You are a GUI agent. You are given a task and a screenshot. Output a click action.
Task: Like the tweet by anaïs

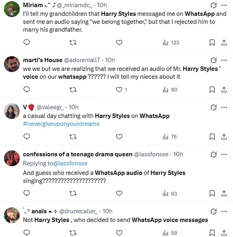point(119,233)
